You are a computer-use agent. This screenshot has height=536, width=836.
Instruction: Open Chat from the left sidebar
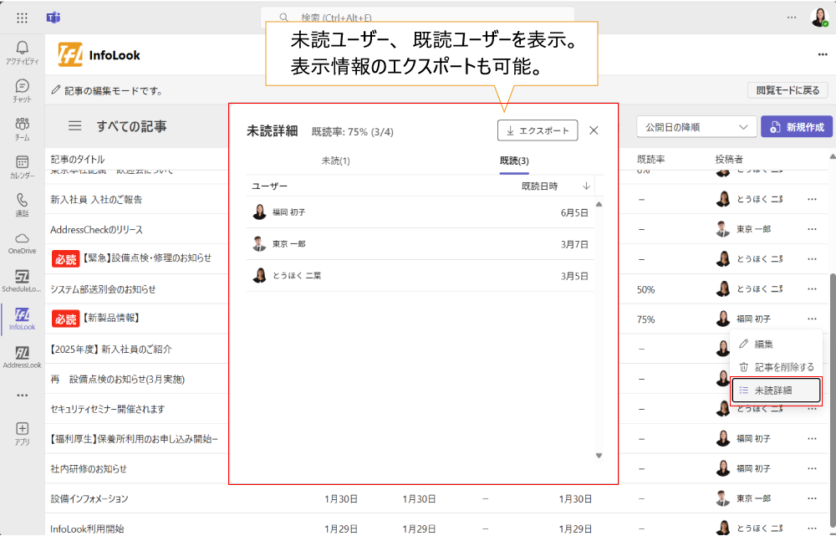(x=22, y=90)
